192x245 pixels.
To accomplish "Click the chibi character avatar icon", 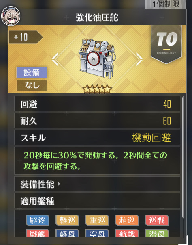I will click(11, 16).
